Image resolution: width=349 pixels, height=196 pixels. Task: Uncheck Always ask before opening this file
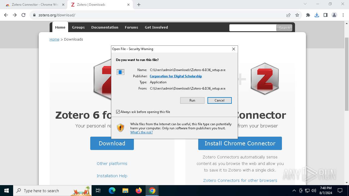click(118, 112)
